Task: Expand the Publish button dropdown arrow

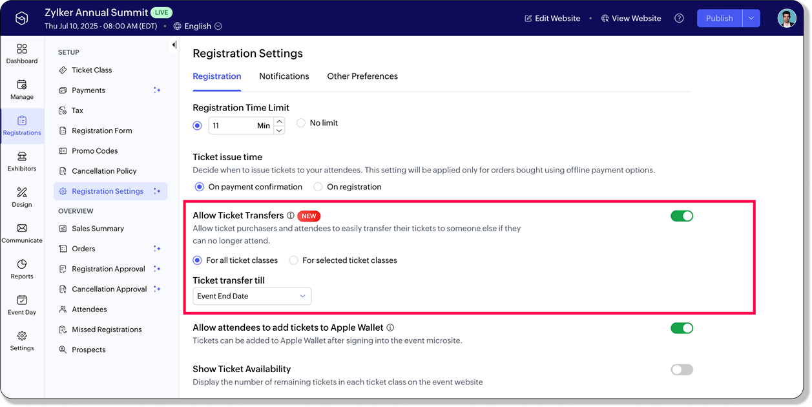Action: (751, 18)
